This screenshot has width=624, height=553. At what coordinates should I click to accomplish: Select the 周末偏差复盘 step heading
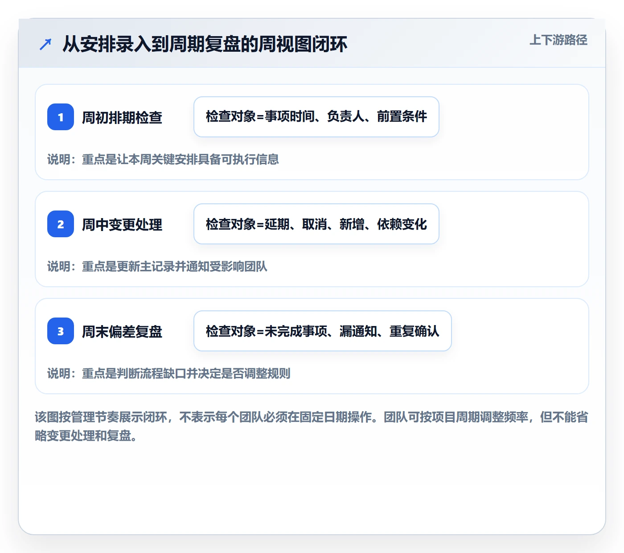coord(122,331)
